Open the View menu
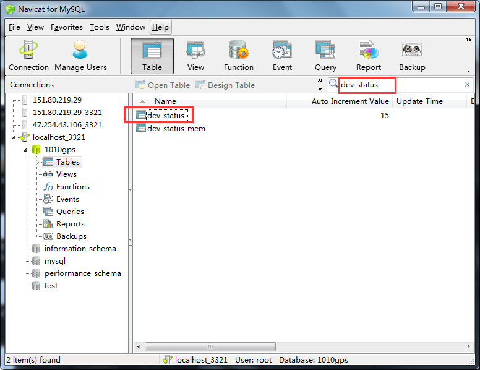Image resolution: width=480 pixels, height=370 pixels. click(35, 27)
